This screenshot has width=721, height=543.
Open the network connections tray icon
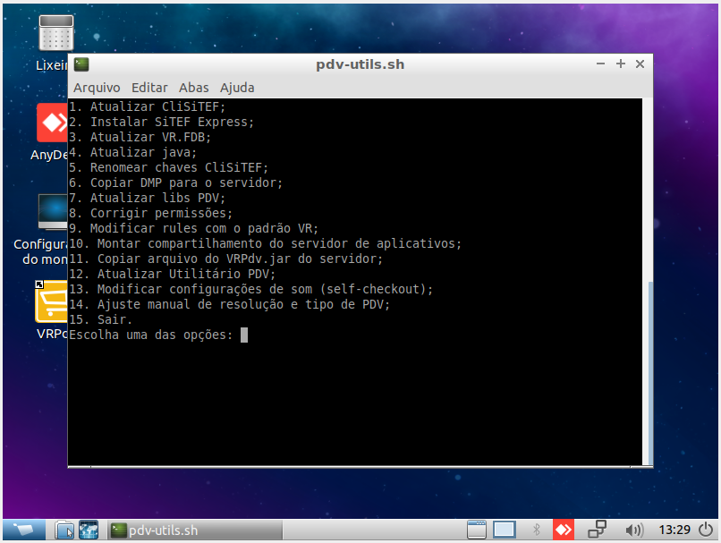[597, 530]
